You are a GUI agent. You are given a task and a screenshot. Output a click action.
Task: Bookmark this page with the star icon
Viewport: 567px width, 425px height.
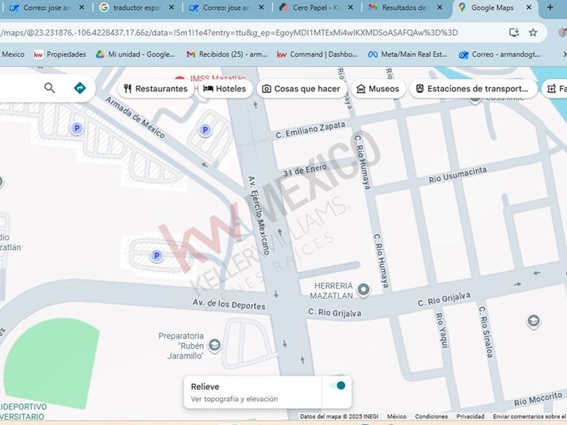(533, 32)
